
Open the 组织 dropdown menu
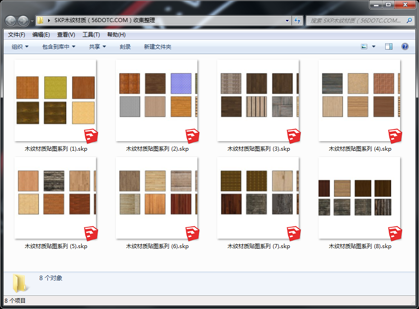point(20,46)
